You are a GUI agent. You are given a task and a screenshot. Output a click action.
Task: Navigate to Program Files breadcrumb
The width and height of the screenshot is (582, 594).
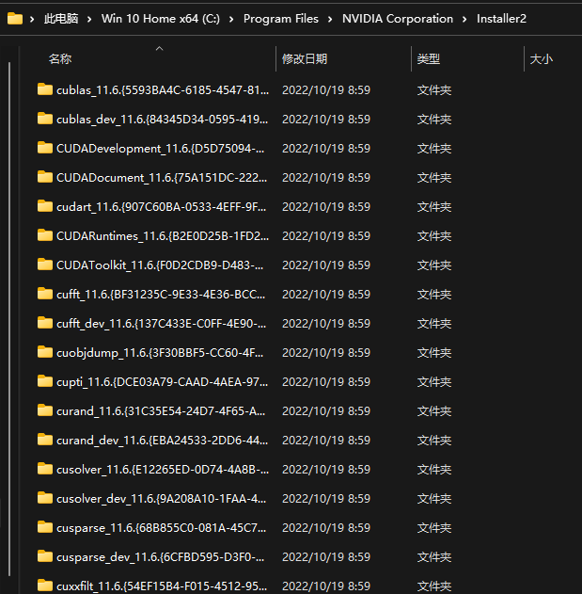click(x=281, y=19)
